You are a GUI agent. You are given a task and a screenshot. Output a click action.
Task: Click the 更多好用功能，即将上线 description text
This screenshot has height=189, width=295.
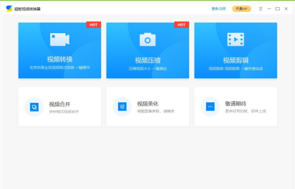(245, 111)
